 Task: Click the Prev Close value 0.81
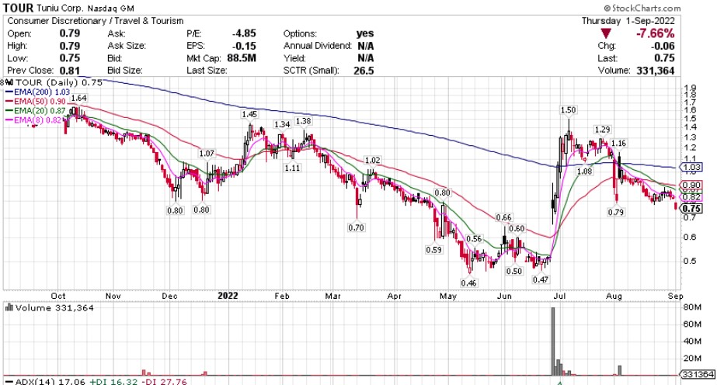[x=69, y=71]
